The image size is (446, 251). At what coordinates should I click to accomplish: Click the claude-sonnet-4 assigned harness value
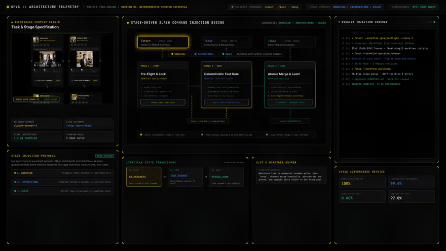[25, 126]
